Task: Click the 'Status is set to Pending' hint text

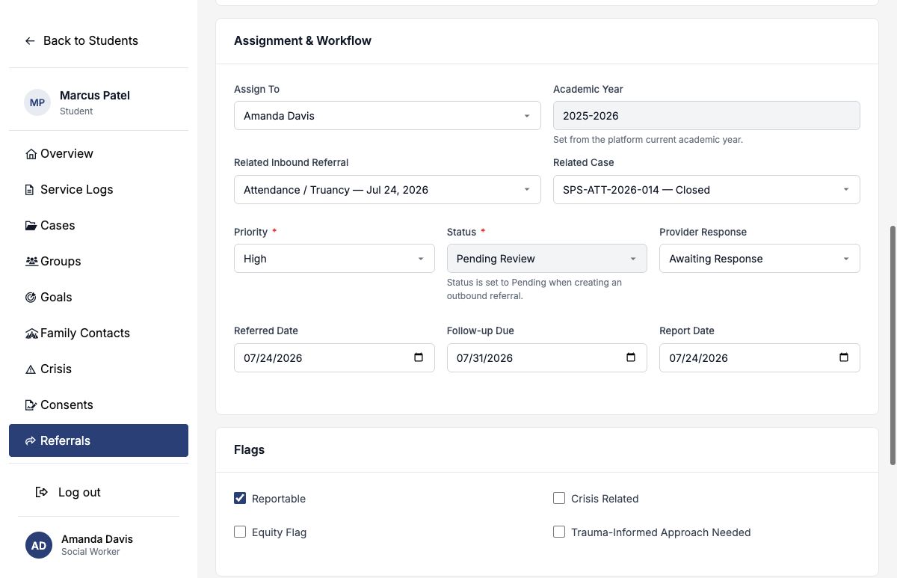Action: click(x=534, y=289)
